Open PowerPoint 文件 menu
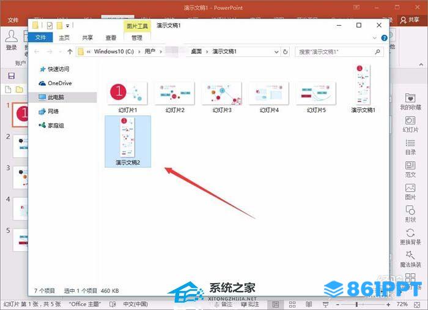The image size is (428, 310). pos(13,20)
